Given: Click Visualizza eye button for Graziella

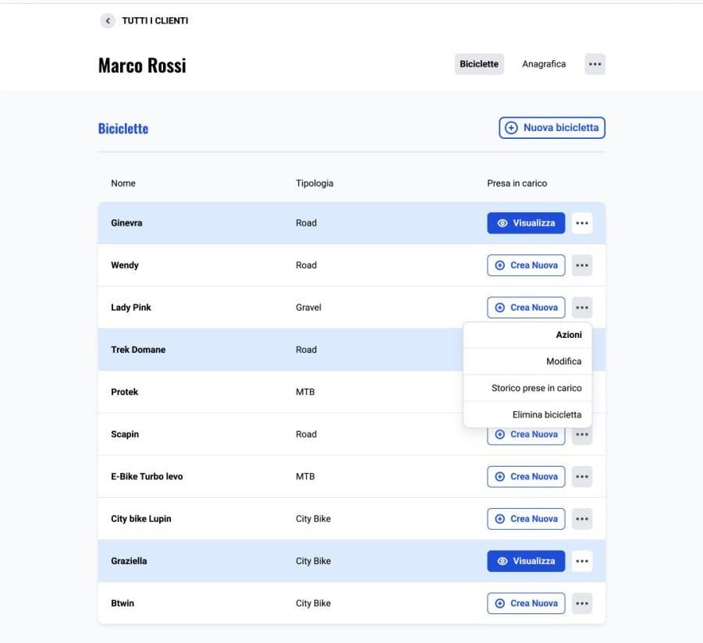Looking at the screenshot, I should pyautogui.click(x=526, y=561).
